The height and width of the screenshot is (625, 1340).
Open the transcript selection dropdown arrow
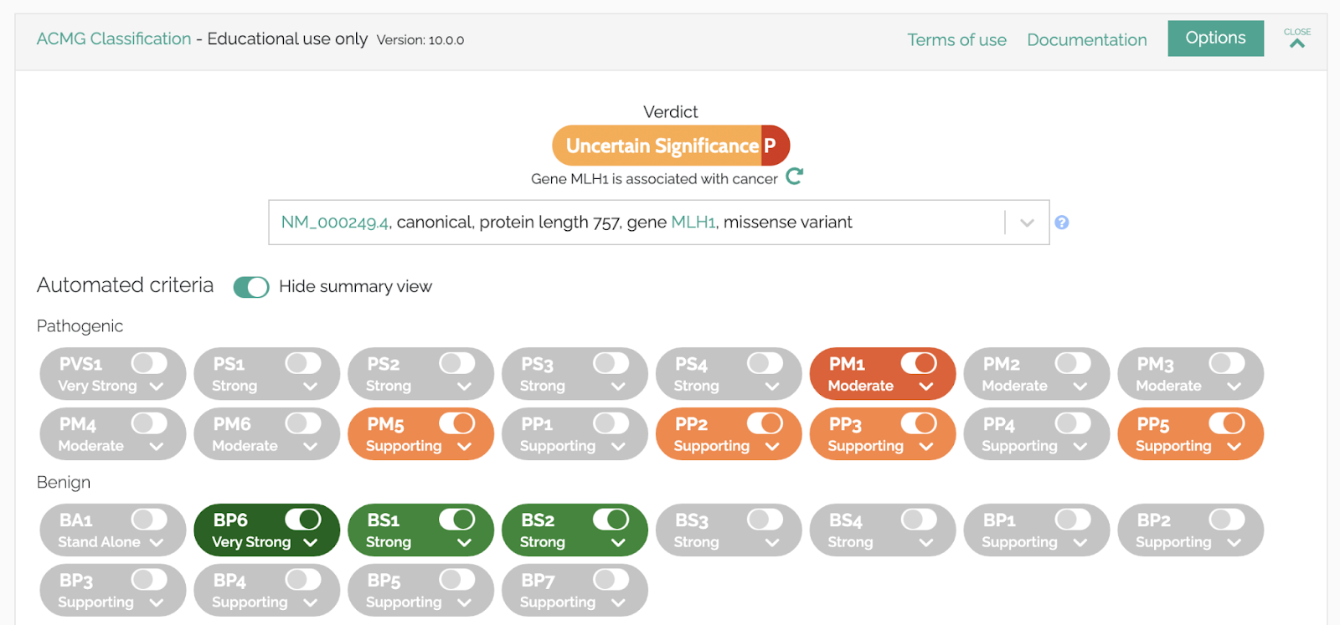click(1027, 223)
